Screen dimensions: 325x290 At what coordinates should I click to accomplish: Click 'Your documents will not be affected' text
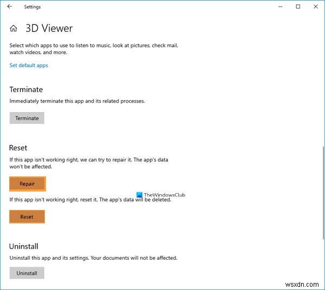pyautogui.click(x=134, y=258)
